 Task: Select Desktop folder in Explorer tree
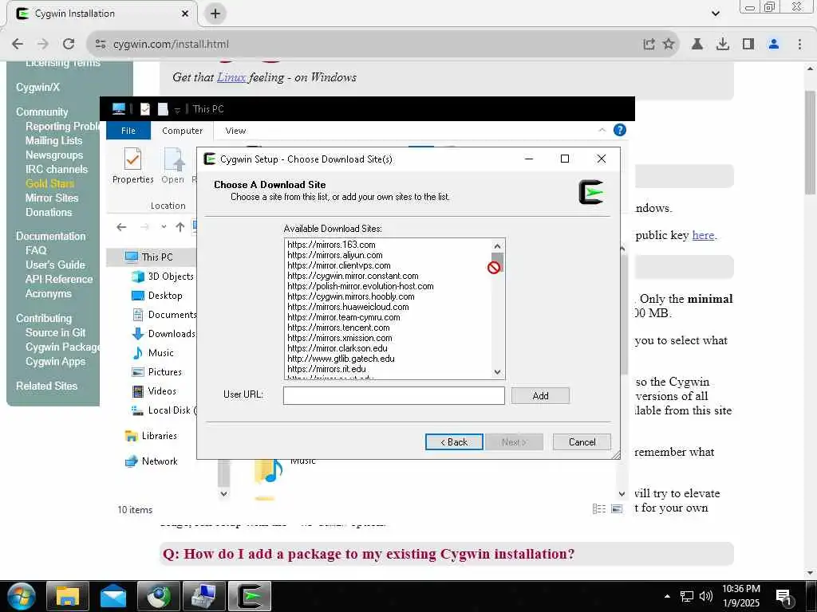coord(157,296)
